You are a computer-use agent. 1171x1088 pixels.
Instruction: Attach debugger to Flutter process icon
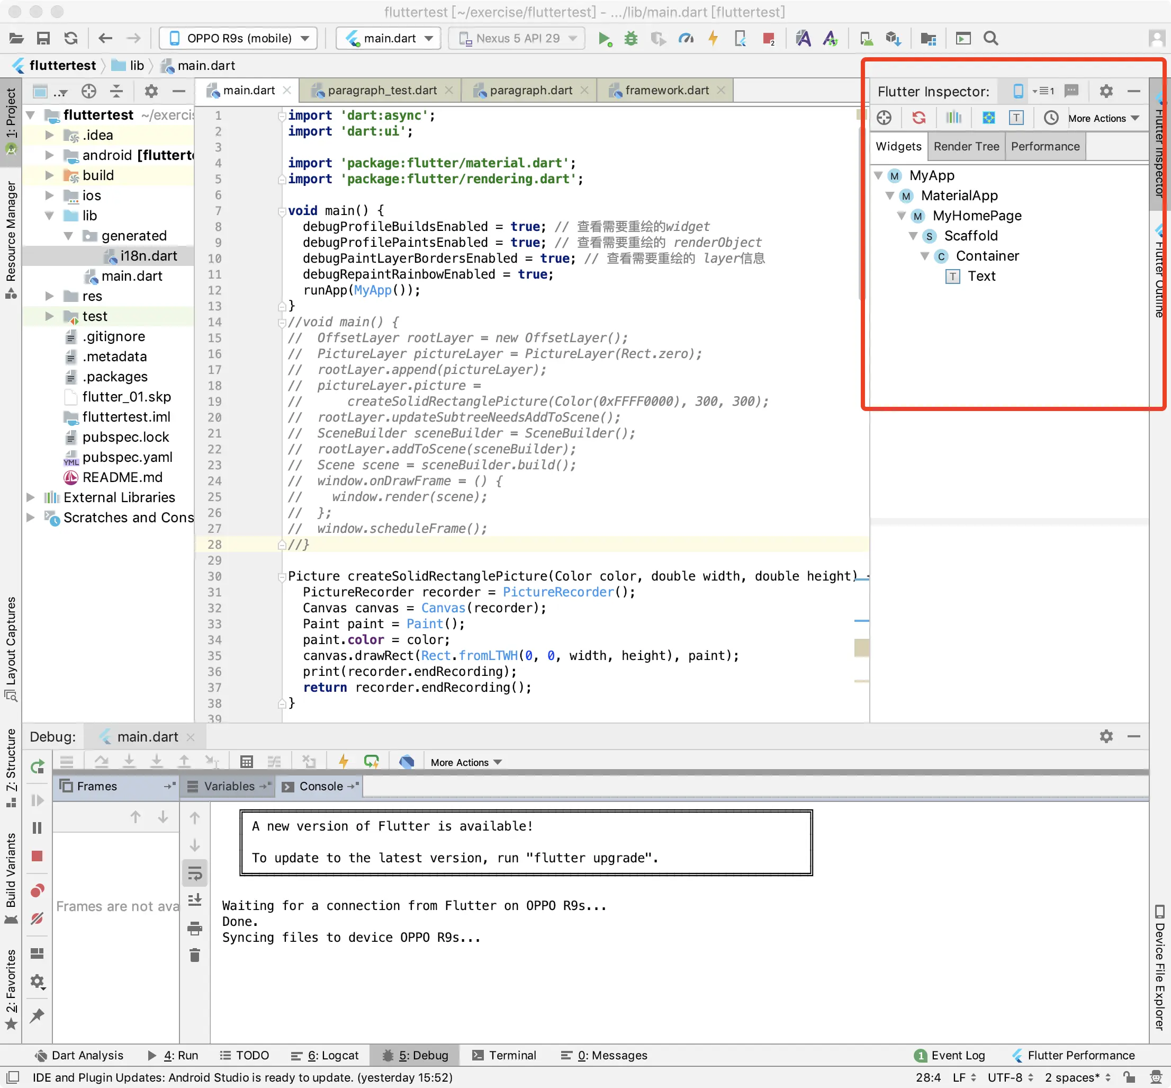tap(741, 39)
